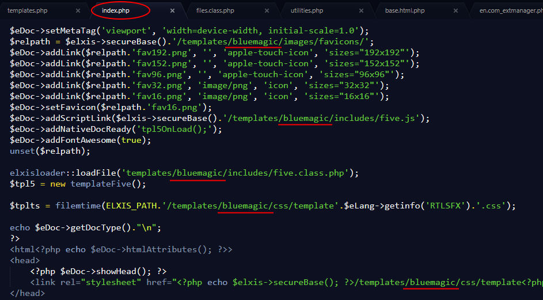Click the '$eDoc->showHead();' line
The width and height of the screenshot is (543, 300).
click(98, 271)
